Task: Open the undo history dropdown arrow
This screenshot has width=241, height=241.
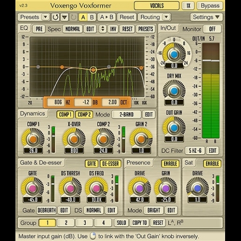Action: (x=65, y=17)
